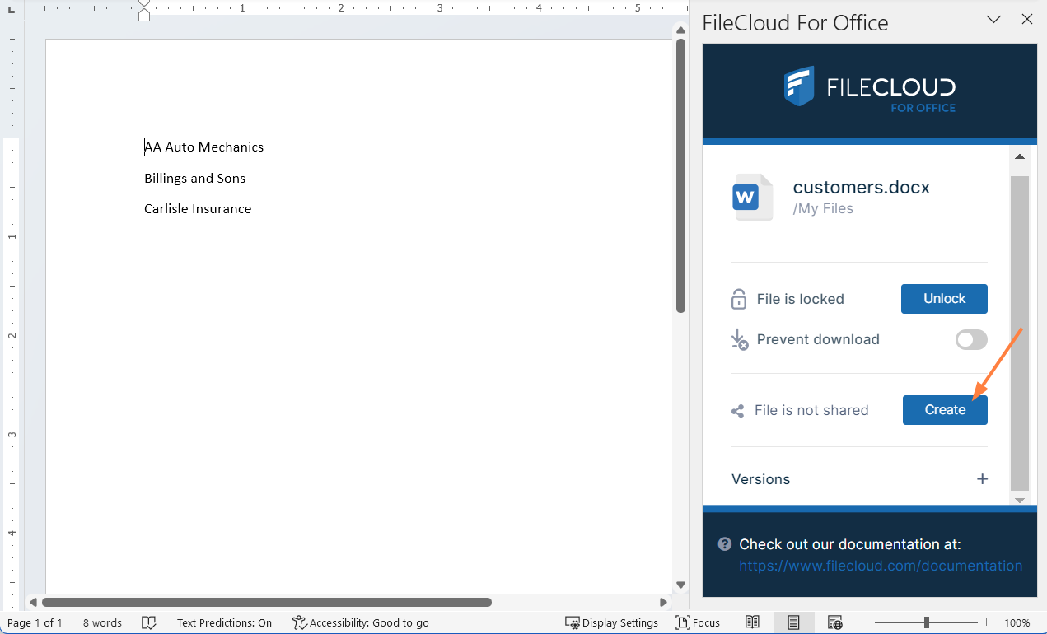1047x634 pixels.
Task: Click Create to share the file
Action: (x=945, y=410)
